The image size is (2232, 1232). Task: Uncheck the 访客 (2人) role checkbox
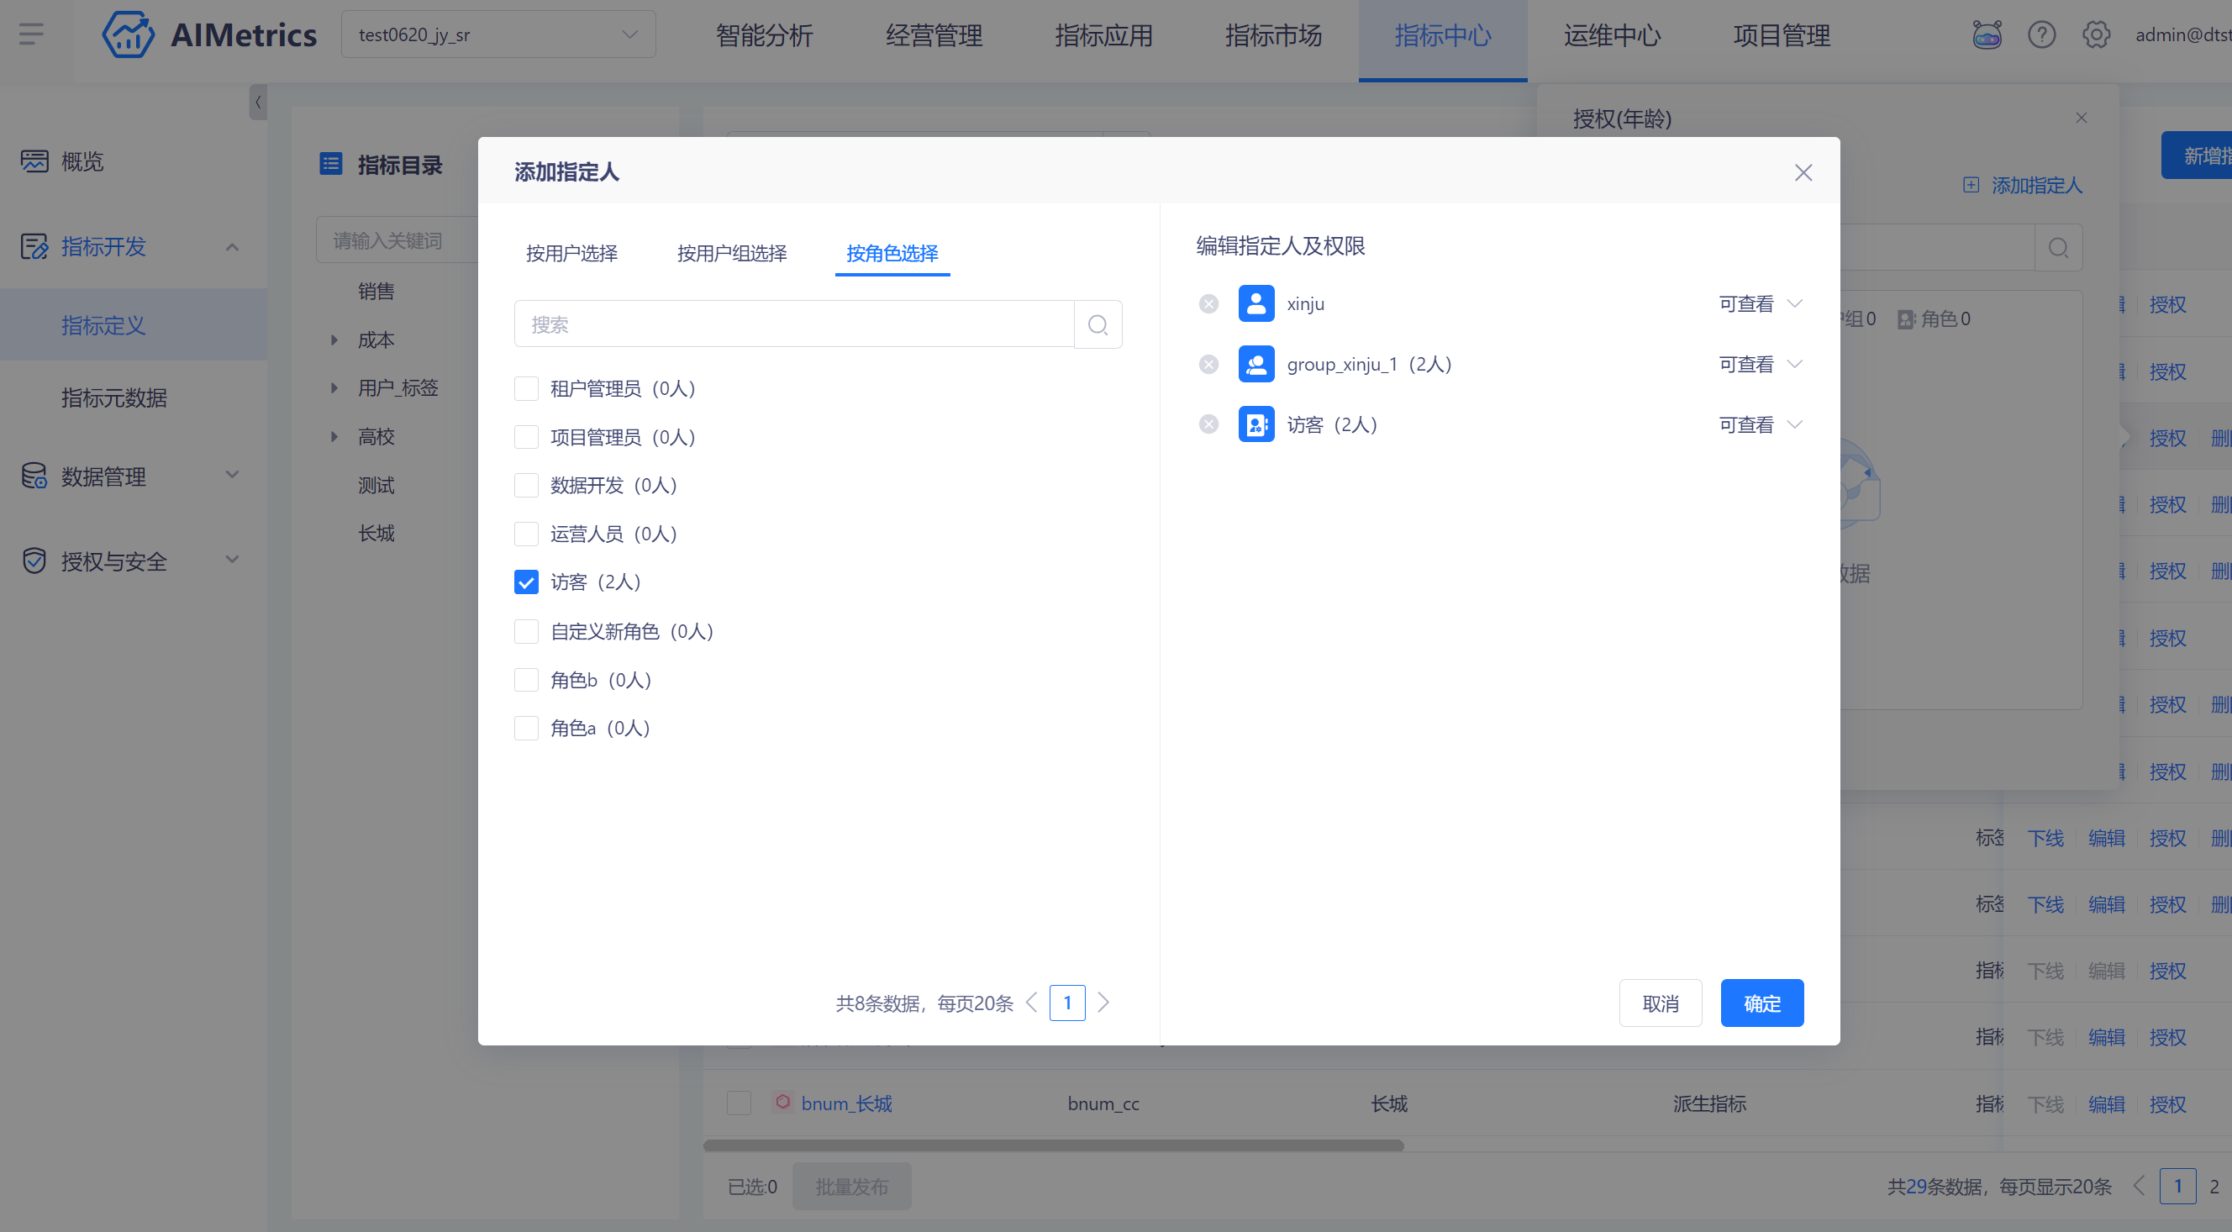pyautogui.click(x=526, y=582)
